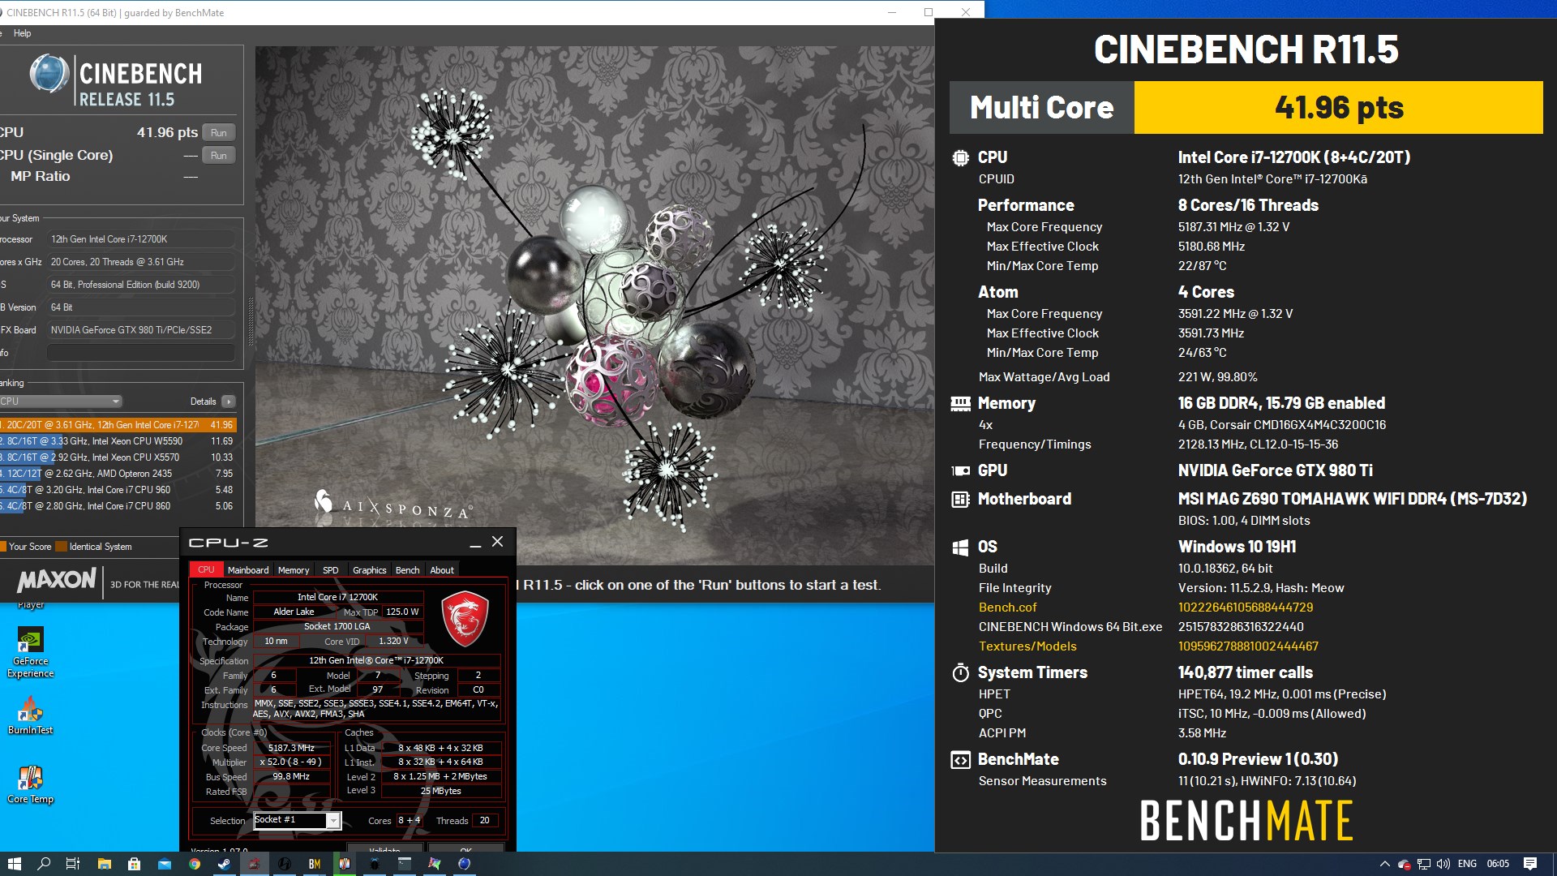Click the OneDrive tray icon
The image size is (1557, 876).
coord(1405,864)
